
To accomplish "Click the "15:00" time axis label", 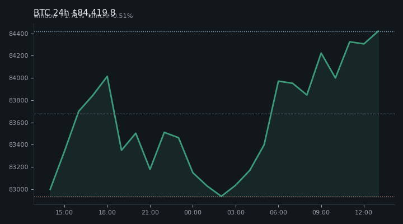I will pyautogui.click(x=64, y=212).
